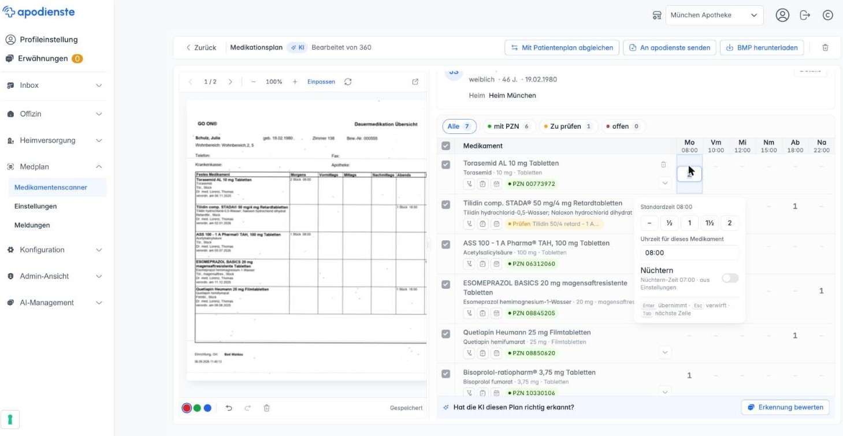Viewport: 843px width, 436px height.
Task: Open the user account profile icon
Action: tap(782, 16)
